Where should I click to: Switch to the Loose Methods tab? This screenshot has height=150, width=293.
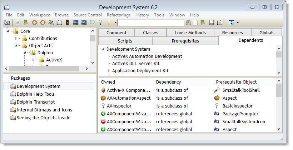(x=190, y=32)
